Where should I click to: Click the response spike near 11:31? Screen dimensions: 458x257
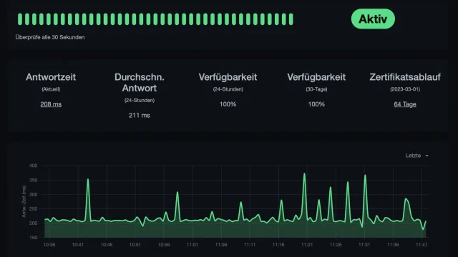click(365, 176)
